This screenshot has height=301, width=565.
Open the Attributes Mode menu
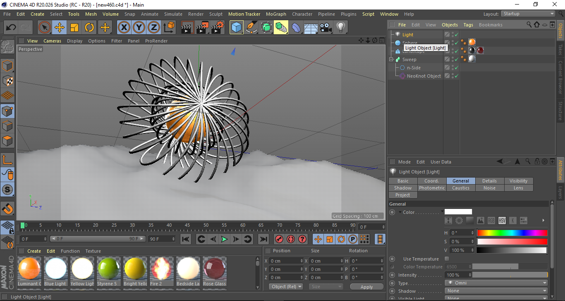tap(405, 162)
